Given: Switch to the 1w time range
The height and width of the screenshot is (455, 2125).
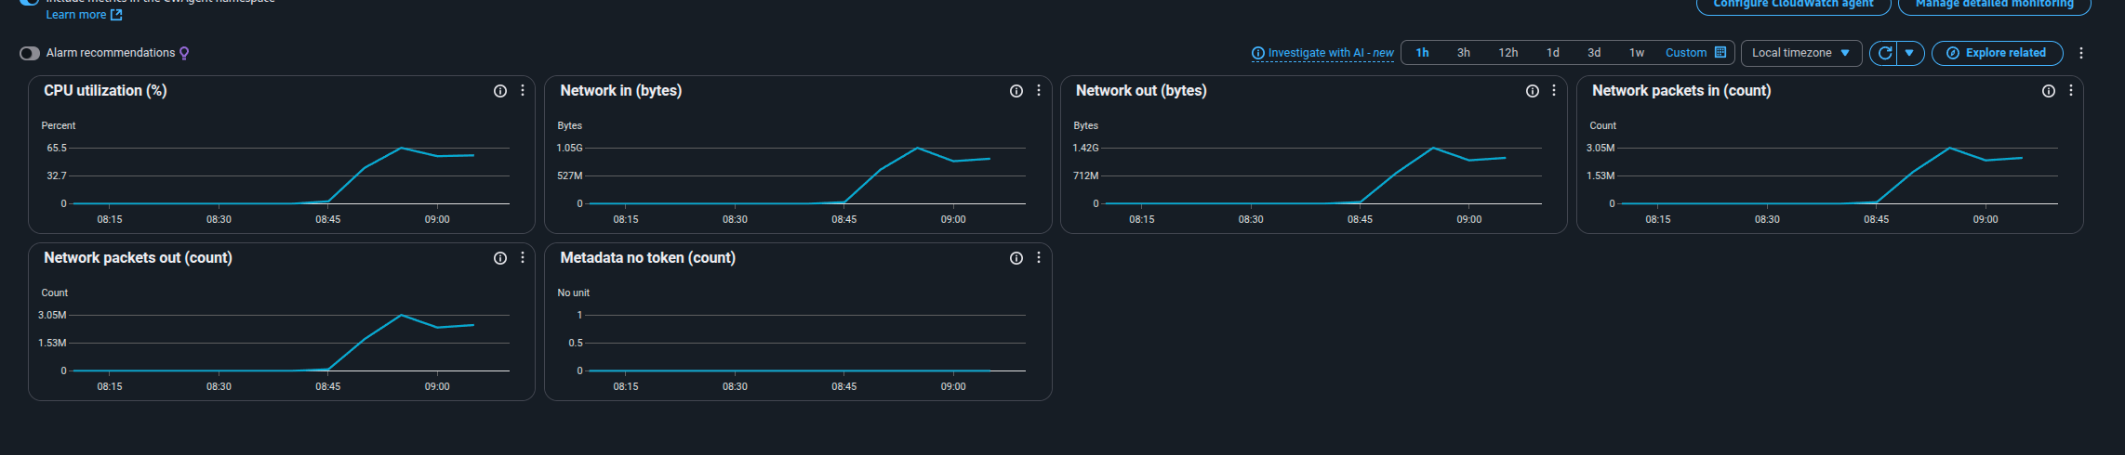Looking at the screenshot, I should (x=1637, y=53).
